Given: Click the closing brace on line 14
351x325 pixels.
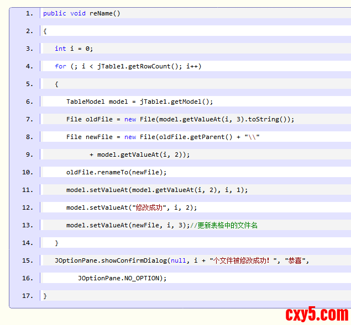Looking at the screenshot, I should click(x=56, y=243).
